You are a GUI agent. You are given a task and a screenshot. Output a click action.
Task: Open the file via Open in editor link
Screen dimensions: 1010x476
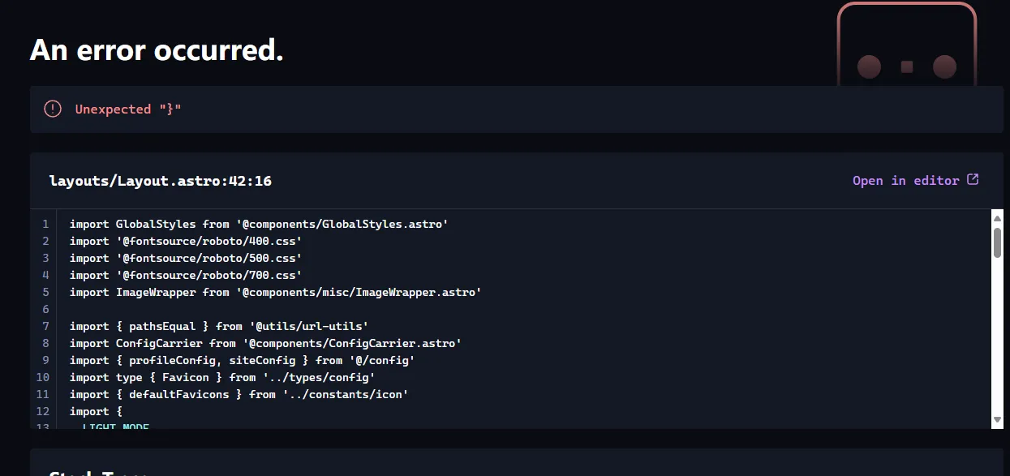click(905, 181)
